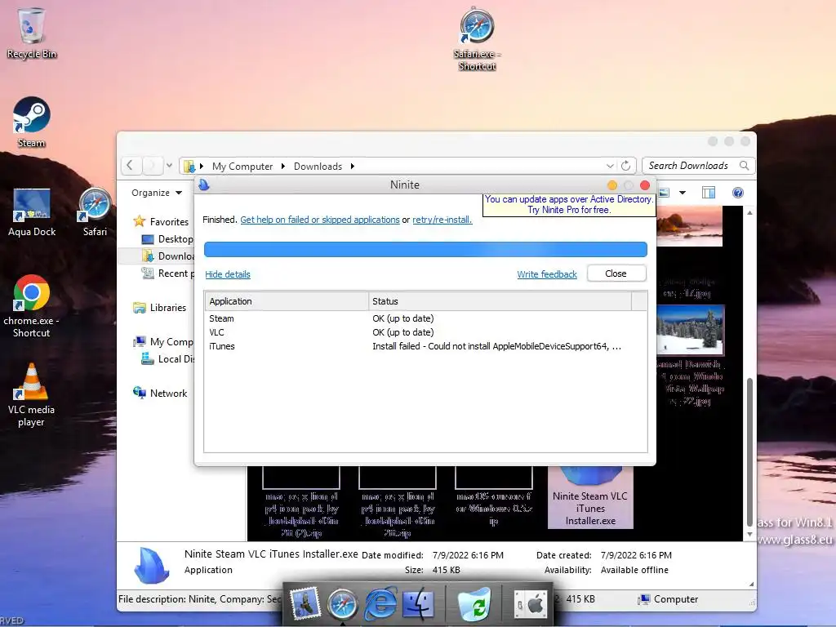
Task: Select Desktop in the navigation pane
Action: click(x=168, y=239)
